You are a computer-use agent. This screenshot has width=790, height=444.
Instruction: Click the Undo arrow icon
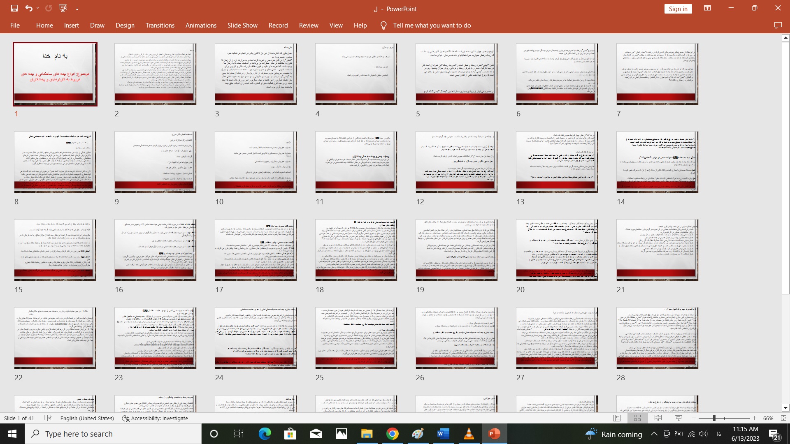[x=28, y=8]
